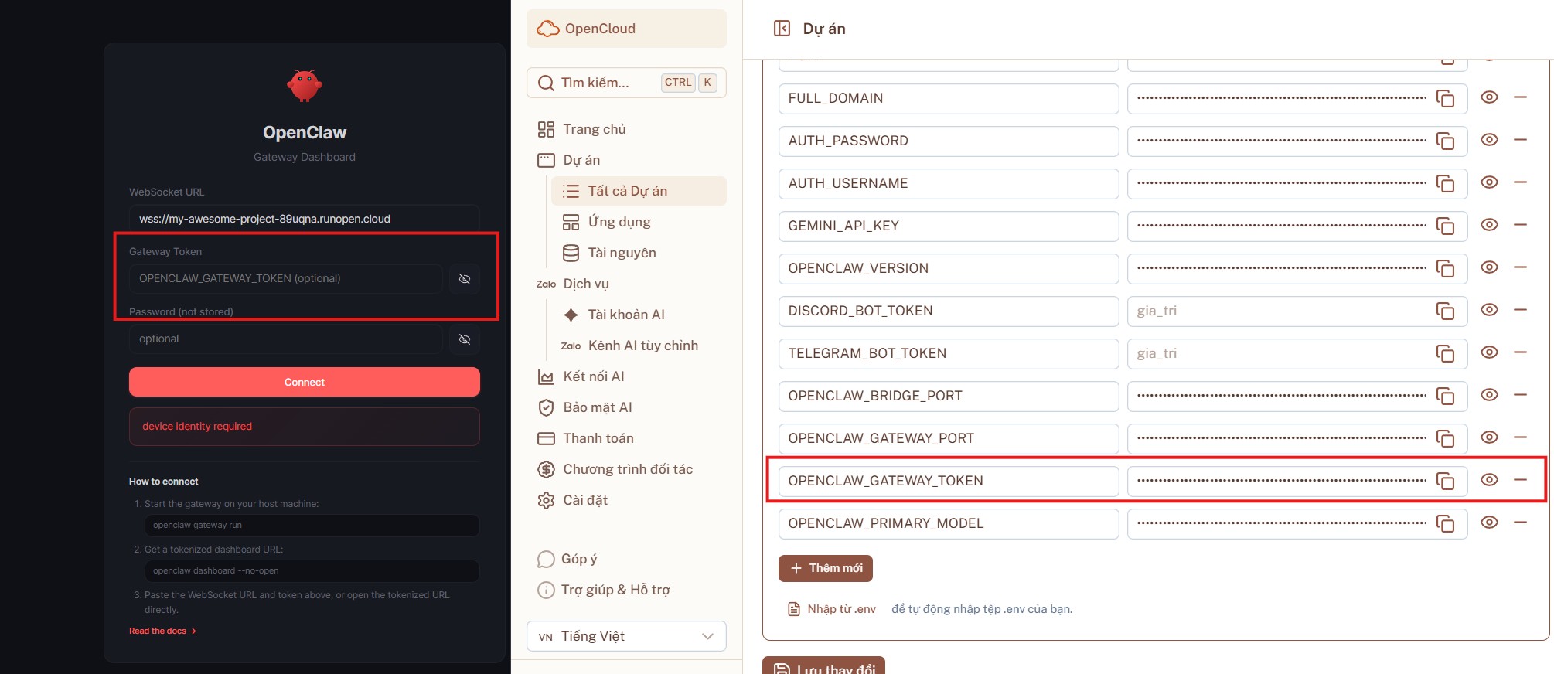Reveal the OPENCLAW_GATEWAY_TOKEN value

tap(1489, 480)
